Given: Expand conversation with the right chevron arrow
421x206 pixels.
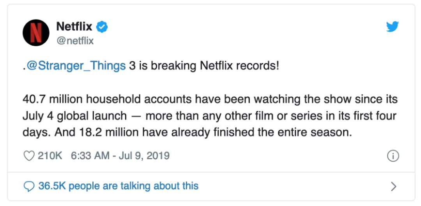Looking at the screenshot, I should tap(393, 186).
